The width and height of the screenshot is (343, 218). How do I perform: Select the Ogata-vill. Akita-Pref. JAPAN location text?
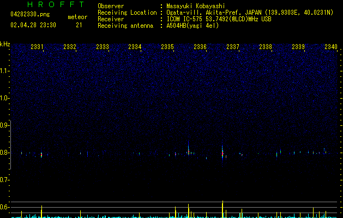250,13
